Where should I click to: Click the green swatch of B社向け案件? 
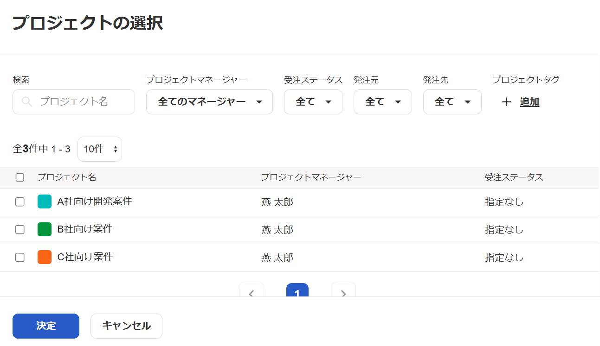point(45,229)
